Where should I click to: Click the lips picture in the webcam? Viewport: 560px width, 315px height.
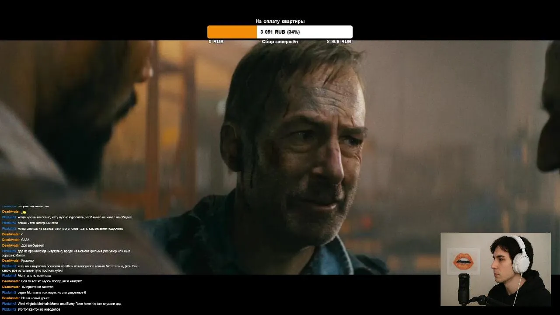[x=463, y=262]
